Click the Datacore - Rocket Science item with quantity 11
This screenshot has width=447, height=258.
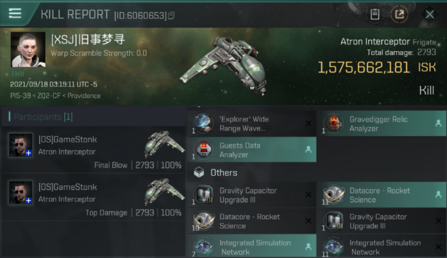pos(382,195)
